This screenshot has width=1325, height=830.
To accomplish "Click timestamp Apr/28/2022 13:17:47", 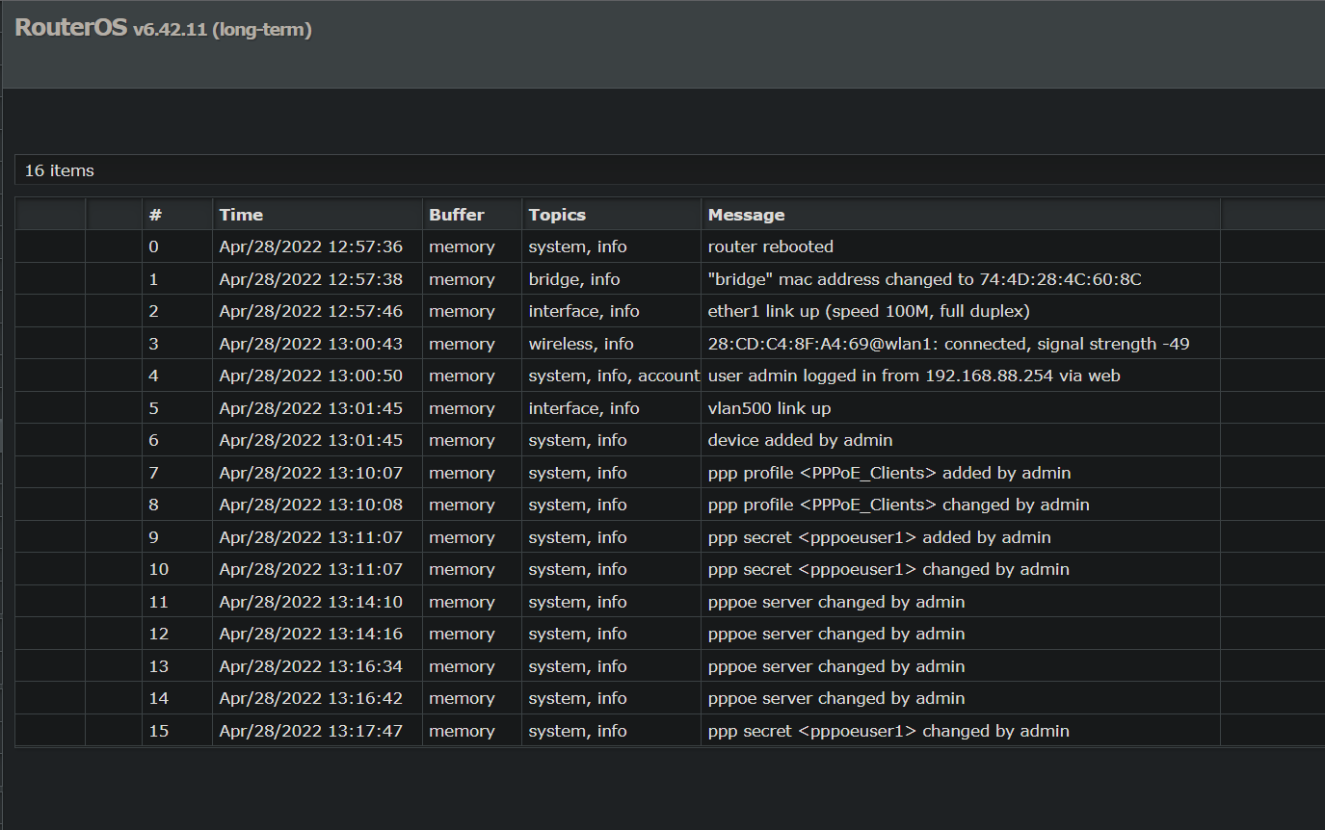I will click(311, 731).
